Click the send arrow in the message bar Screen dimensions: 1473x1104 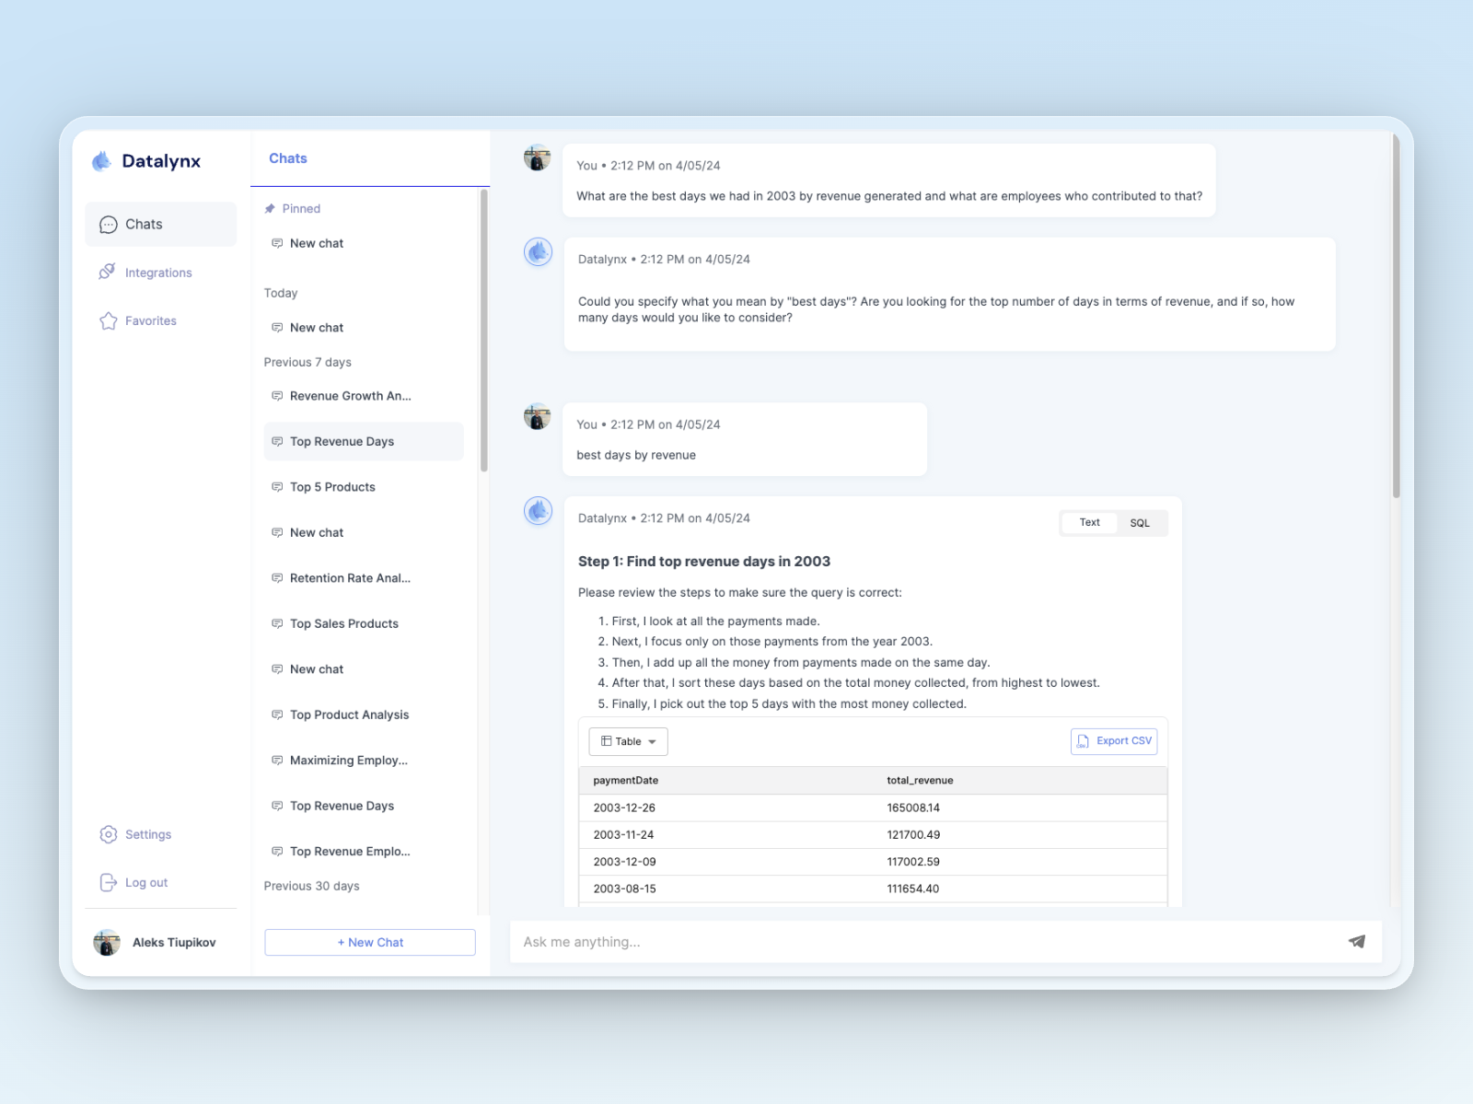pyautogui.click(x=1356, y=941)
